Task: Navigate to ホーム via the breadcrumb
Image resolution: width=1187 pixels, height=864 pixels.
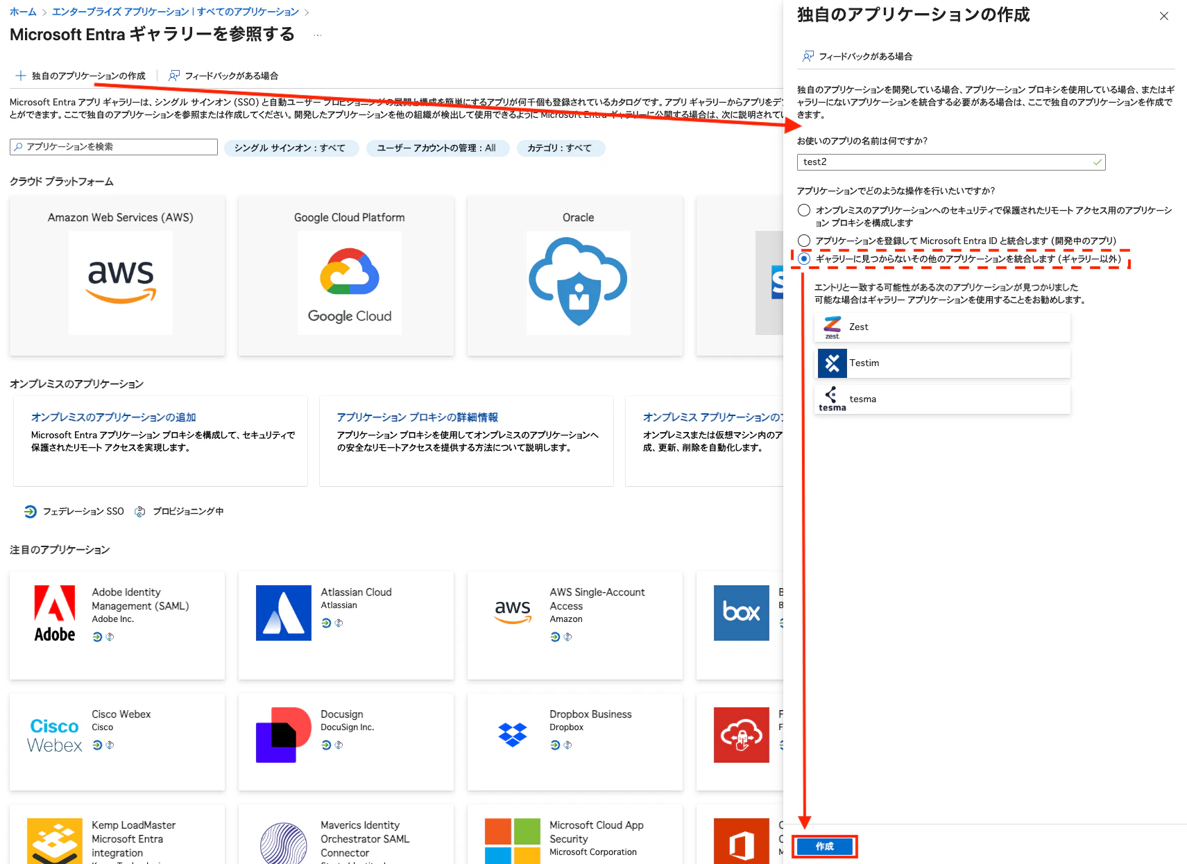Action: pos(23,11)
